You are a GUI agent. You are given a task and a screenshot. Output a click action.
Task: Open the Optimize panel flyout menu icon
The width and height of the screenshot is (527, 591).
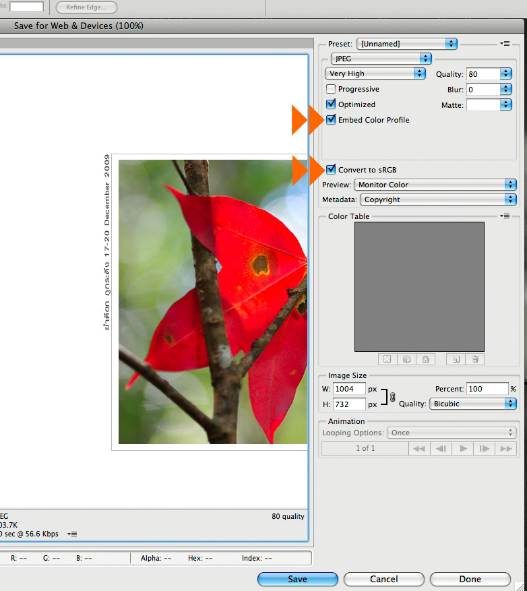click(505, 44)
